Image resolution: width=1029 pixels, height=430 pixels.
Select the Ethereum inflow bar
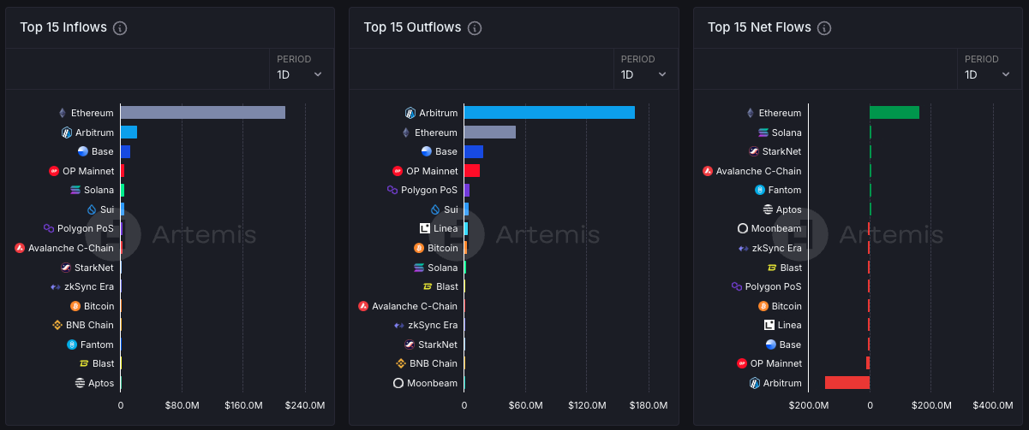(x=202, y=113)
